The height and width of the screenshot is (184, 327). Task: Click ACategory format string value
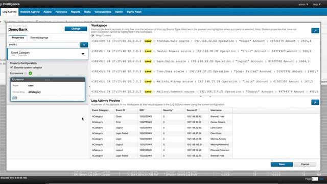point(34,92)
